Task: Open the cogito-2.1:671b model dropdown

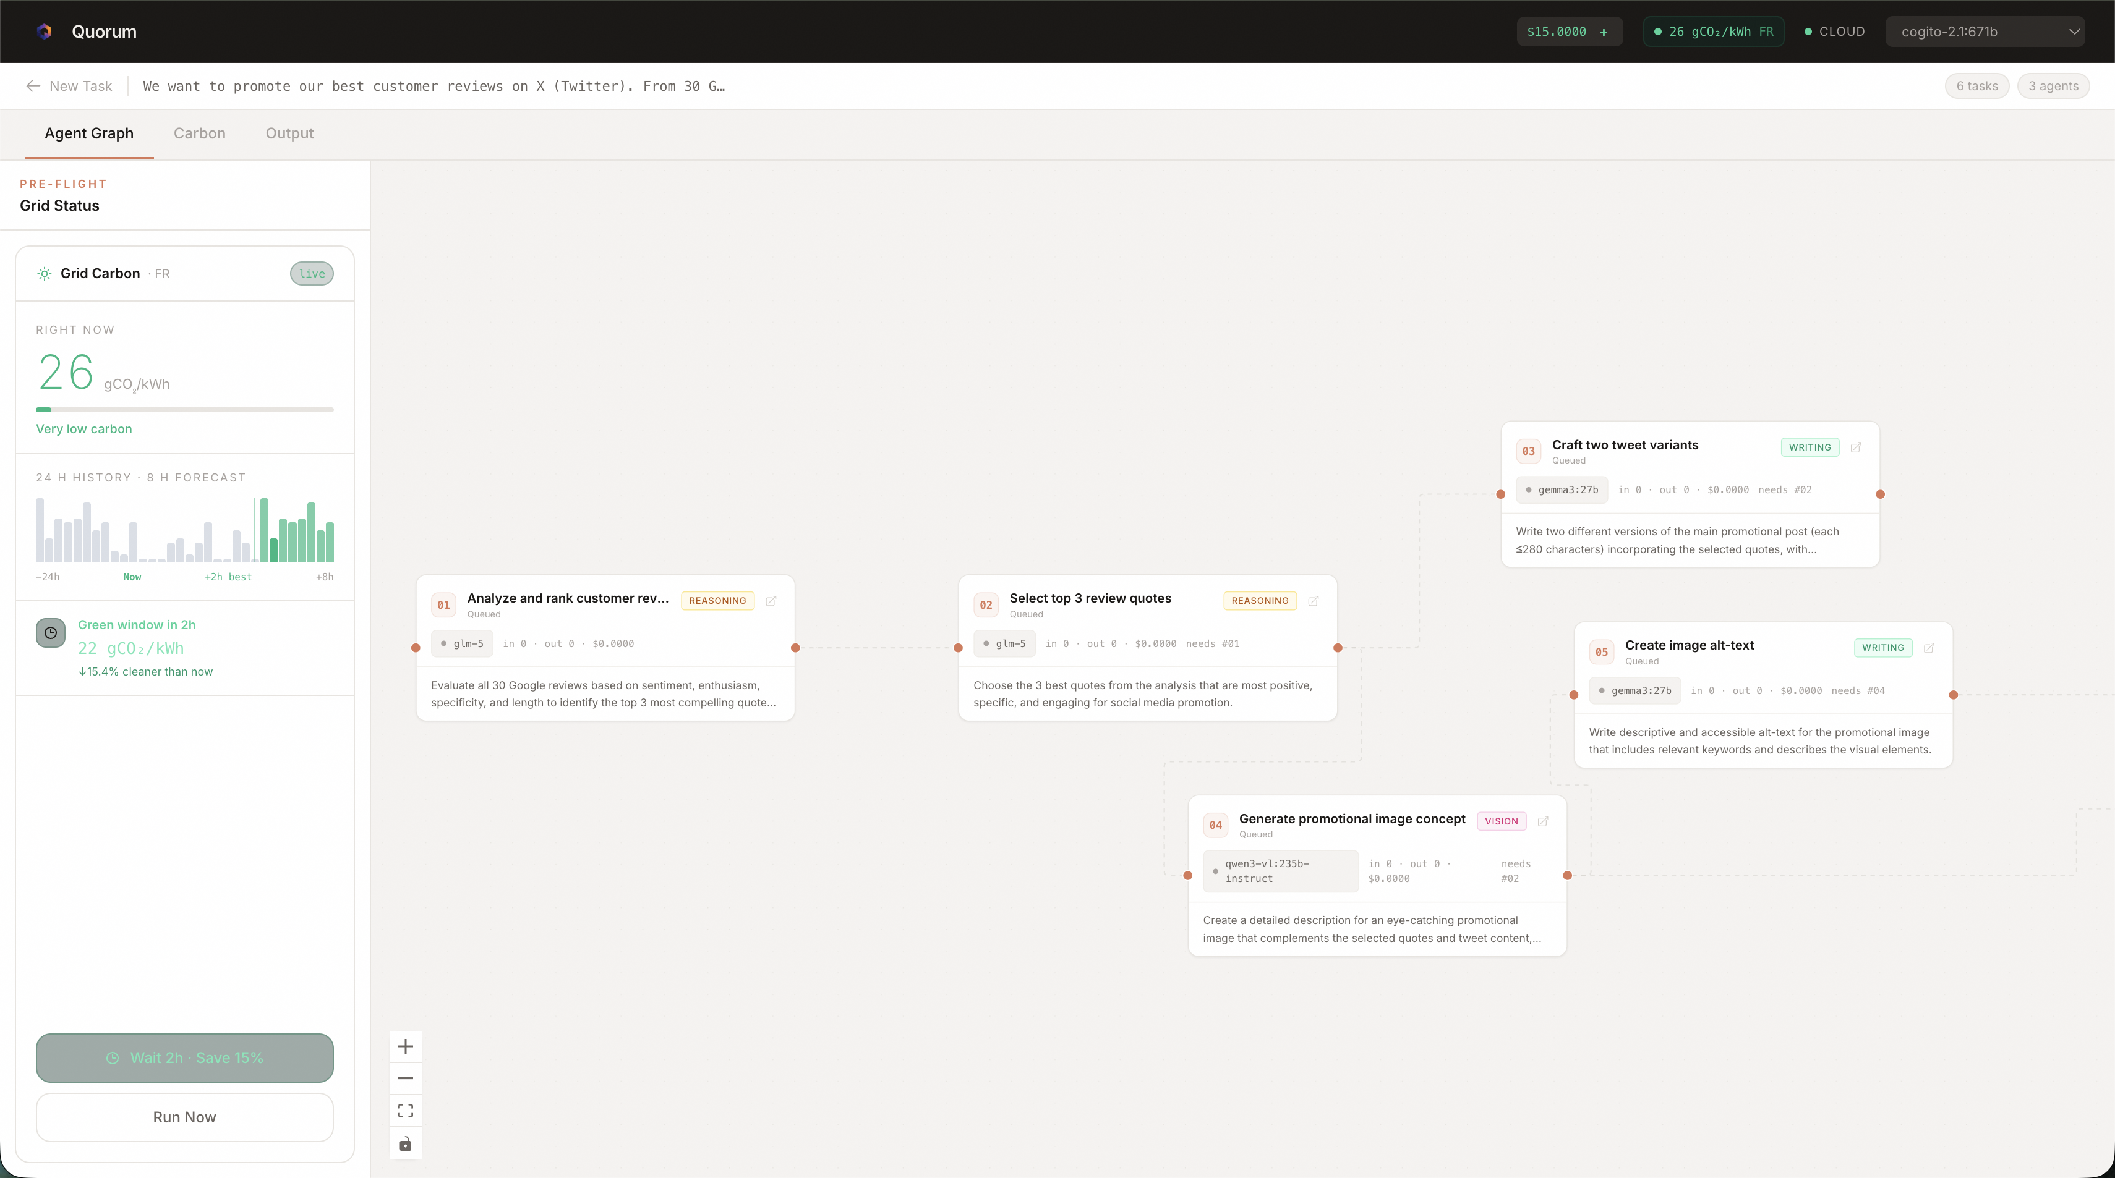Action: tap(1985, 31)
